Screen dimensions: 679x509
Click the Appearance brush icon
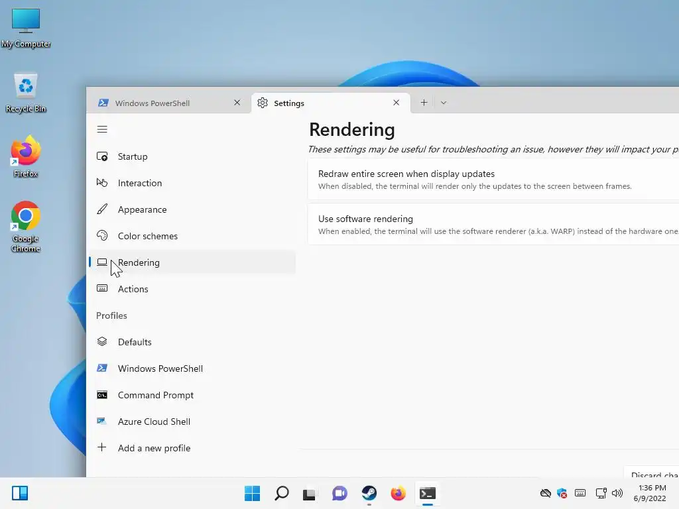(x=102, y=209)
